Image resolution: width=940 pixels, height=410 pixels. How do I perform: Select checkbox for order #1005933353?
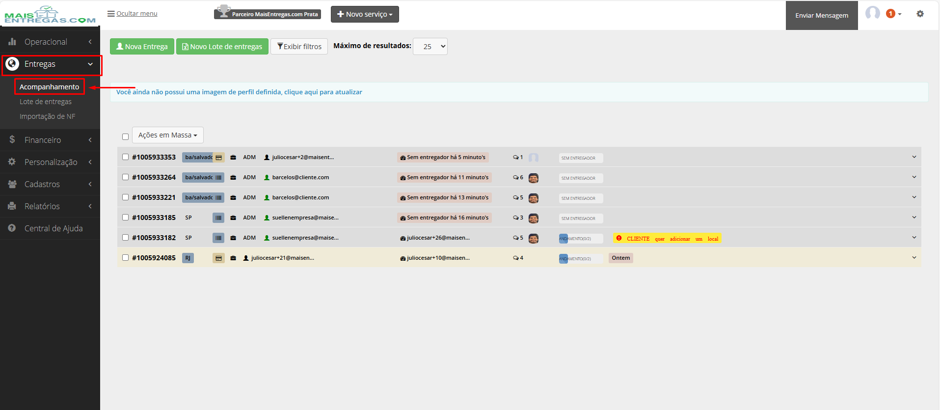pos(125,157)
